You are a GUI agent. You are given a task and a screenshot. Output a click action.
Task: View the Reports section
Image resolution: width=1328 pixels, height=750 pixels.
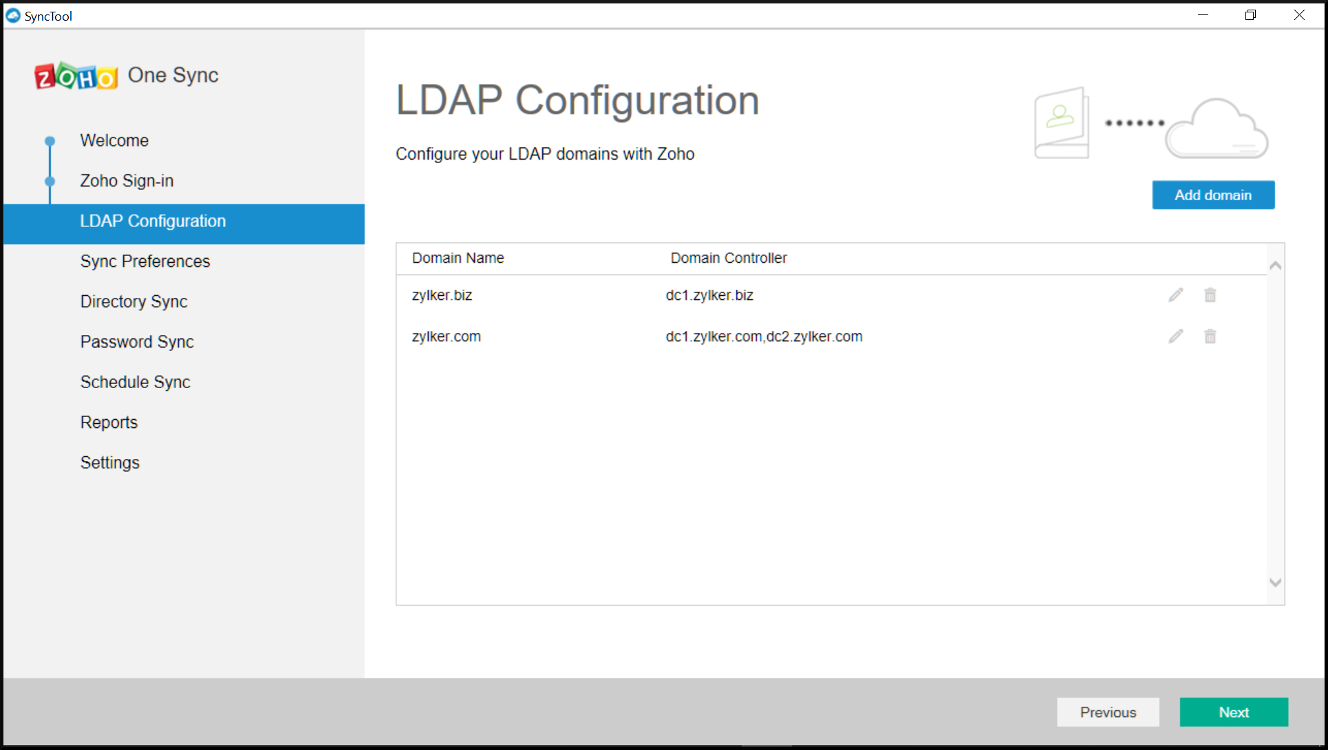tap(109, 422)
